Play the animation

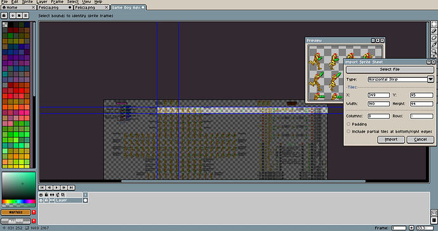coord(56,188)
